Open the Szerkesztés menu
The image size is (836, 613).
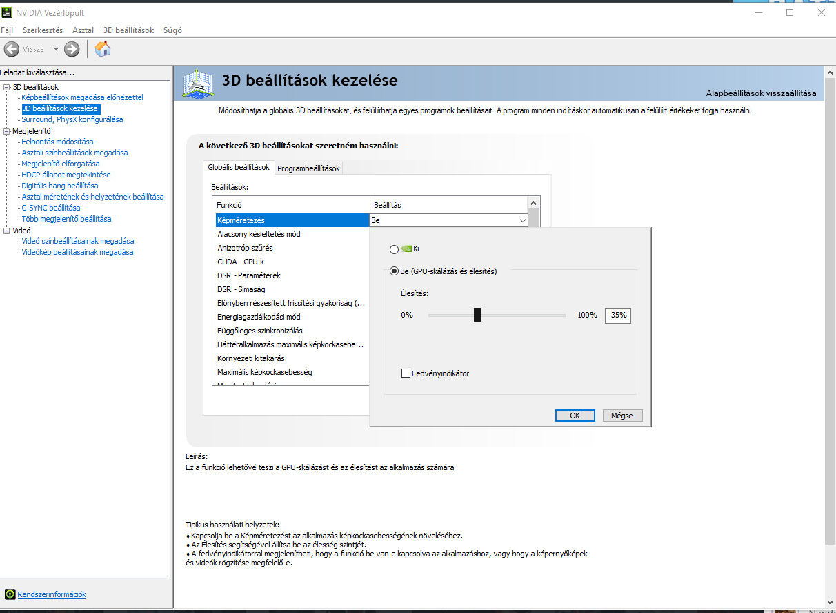pos(43,30)
